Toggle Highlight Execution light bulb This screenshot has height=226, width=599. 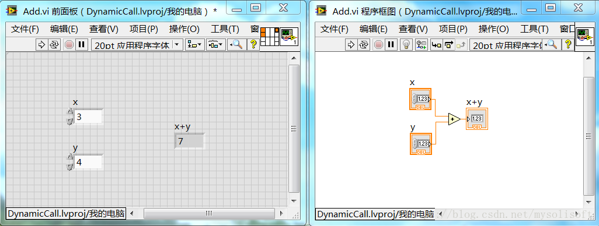[x=406, y=45]
